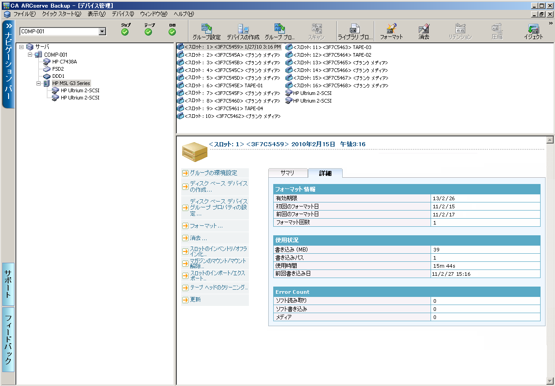
Task: Open the COMP-001 server dropdown
Action: (102, 31)
